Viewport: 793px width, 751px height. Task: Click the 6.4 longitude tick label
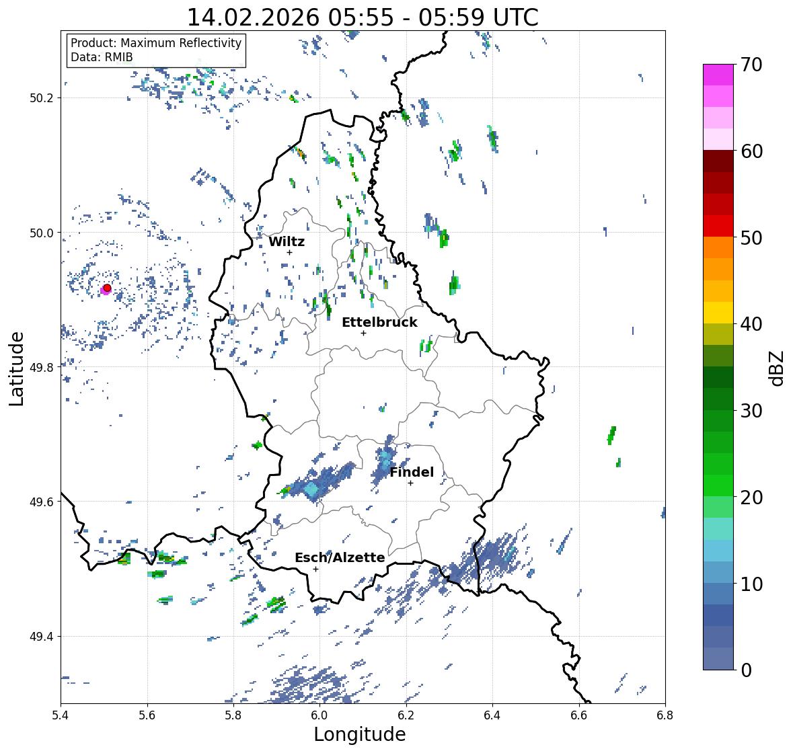492,715
